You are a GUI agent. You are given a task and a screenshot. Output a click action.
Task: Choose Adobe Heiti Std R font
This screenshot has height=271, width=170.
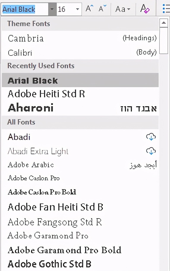click(80, 94)
